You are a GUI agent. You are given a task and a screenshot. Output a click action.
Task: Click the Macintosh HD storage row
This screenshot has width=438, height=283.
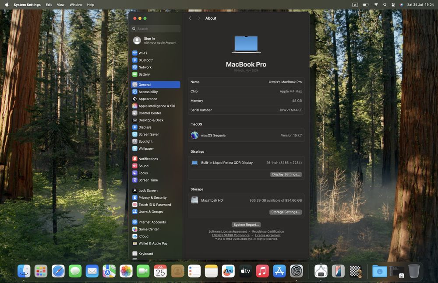coord(246,200)
